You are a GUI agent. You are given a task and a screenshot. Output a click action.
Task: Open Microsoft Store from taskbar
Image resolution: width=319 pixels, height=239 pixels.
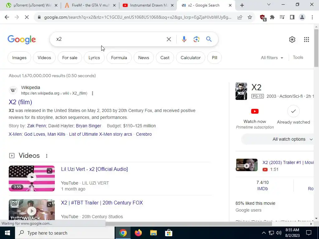169,233
